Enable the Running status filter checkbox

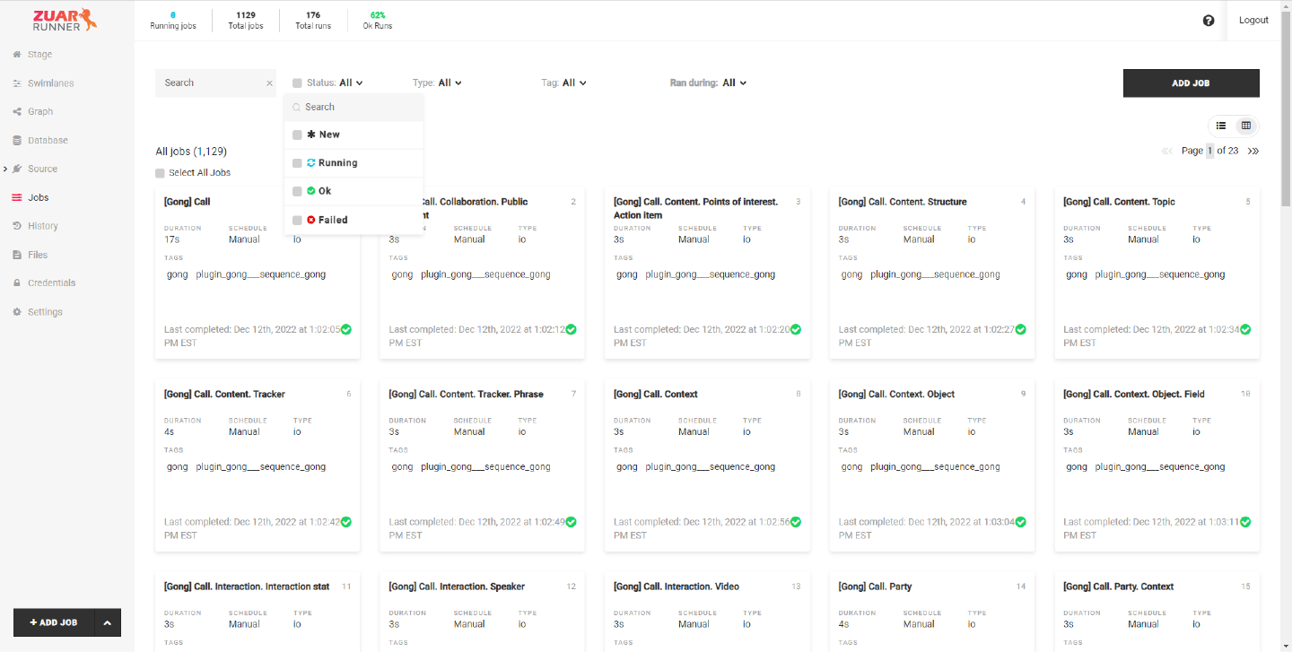click(x=297, y=163)
